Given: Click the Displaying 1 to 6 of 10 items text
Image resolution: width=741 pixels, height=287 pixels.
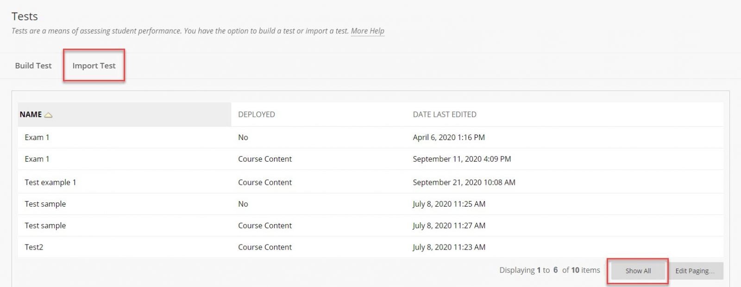Looking at the screenshot, I should tap(549, 270).
